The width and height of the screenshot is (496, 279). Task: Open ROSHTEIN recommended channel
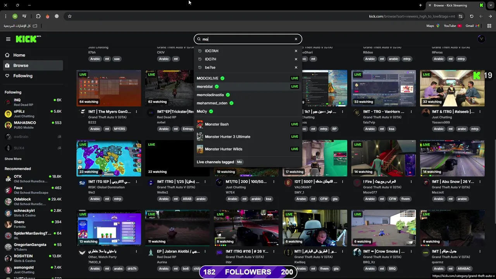(x=33, y=258)
